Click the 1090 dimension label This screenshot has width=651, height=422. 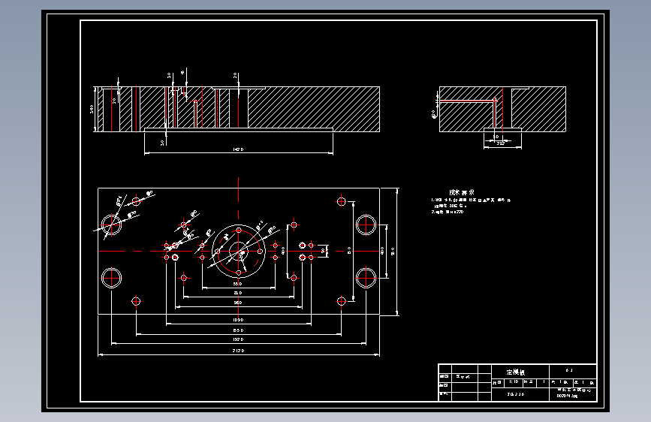(238, 320)
